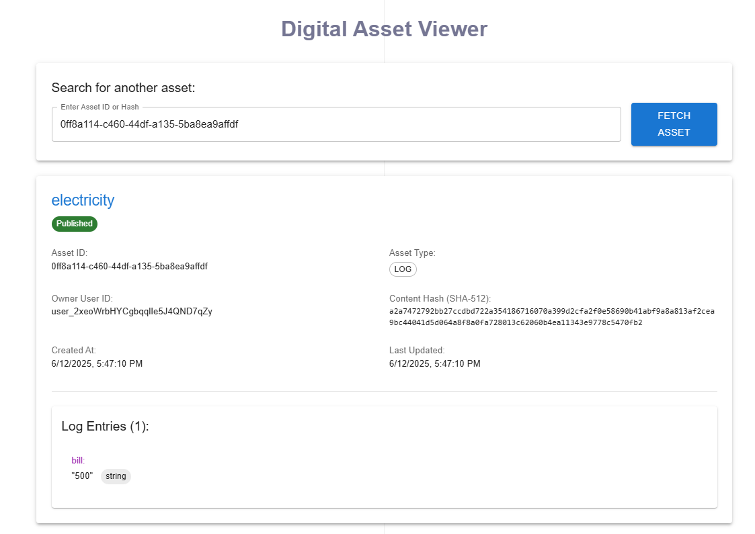Image resolution: width=755 pixels, height=534 pixels.
Task: Select the bill log entry key
Action: tap(78, 460)
